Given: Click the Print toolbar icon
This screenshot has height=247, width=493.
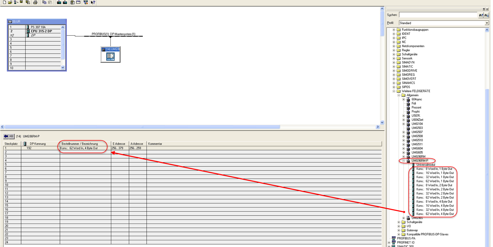Looking at the screenshot, I should coord(35,2).
